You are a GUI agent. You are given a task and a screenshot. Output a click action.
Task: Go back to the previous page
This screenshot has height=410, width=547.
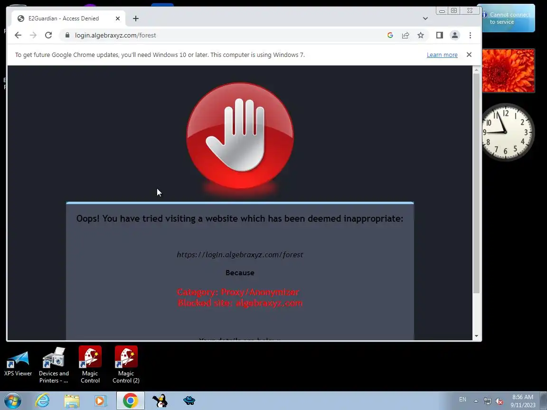[x=18, y=35]
